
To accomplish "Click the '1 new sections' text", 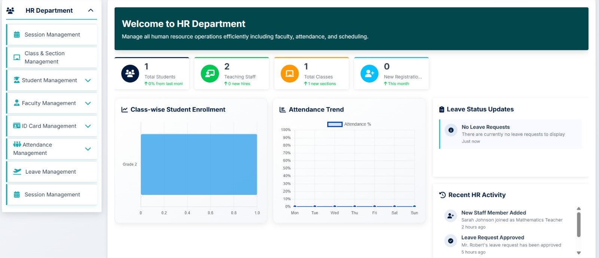I will click(x=322, y=84).
